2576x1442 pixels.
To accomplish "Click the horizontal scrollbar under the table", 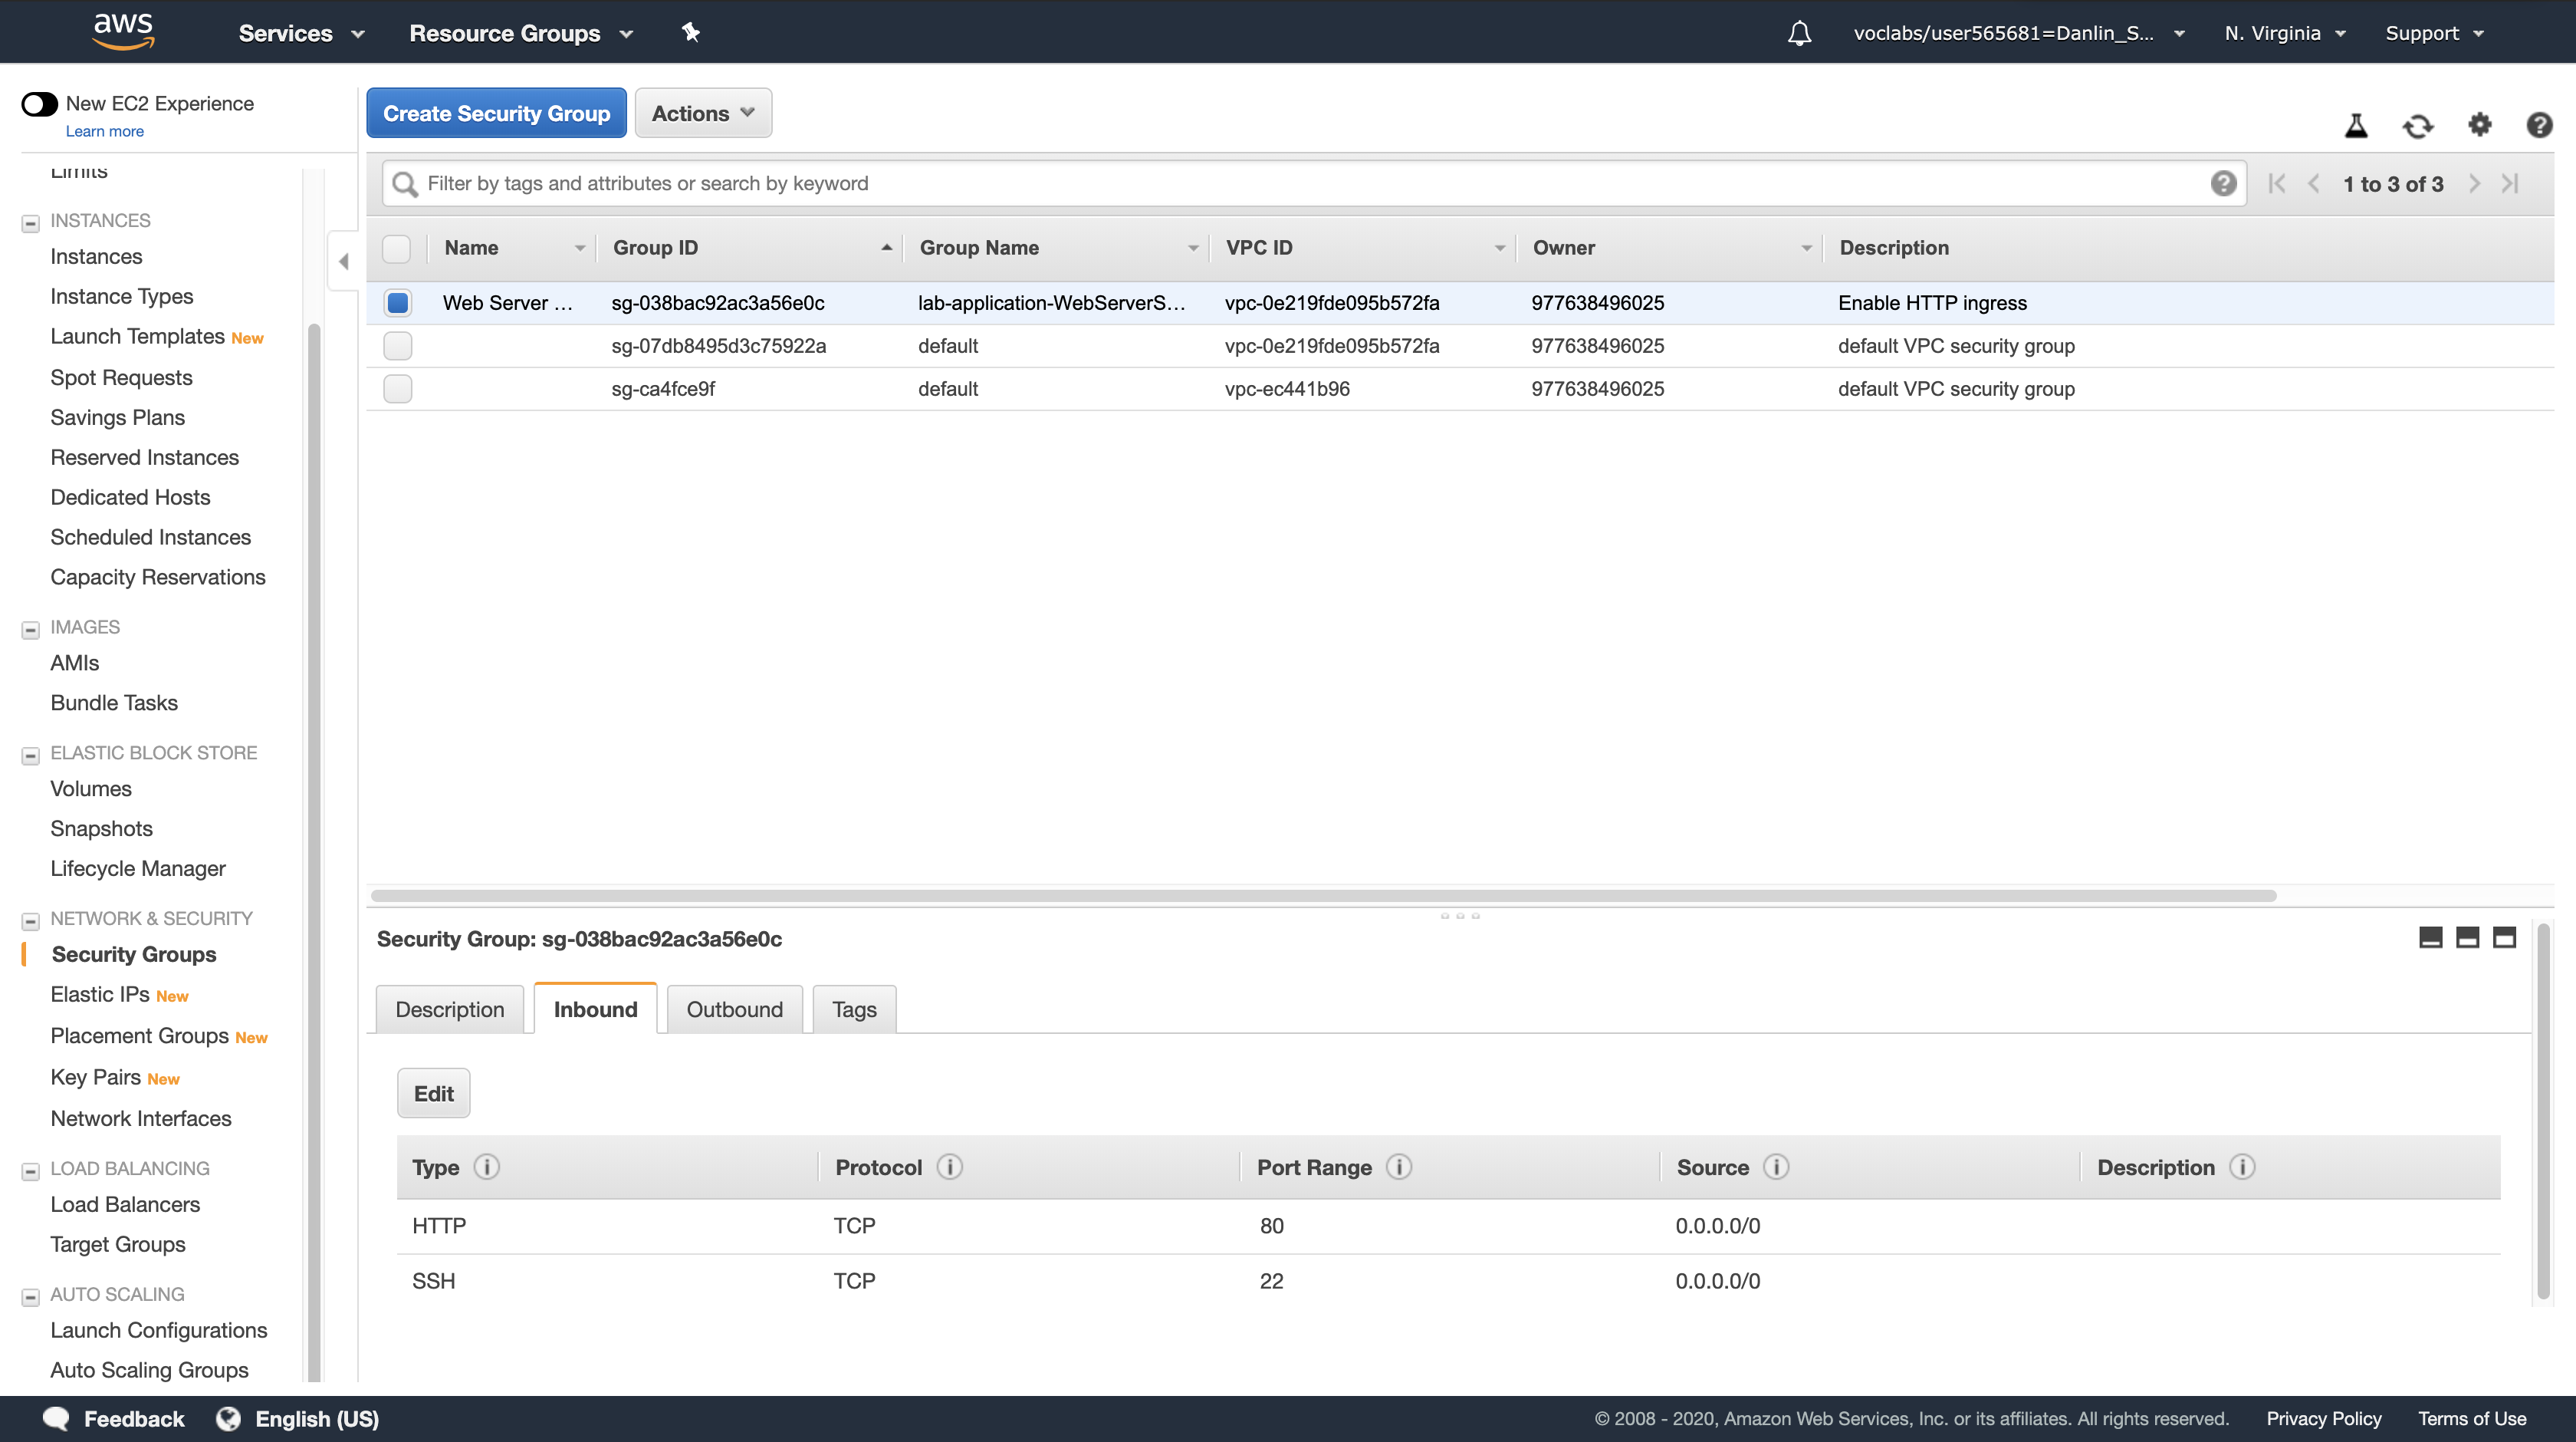I will coord(1322,896).
